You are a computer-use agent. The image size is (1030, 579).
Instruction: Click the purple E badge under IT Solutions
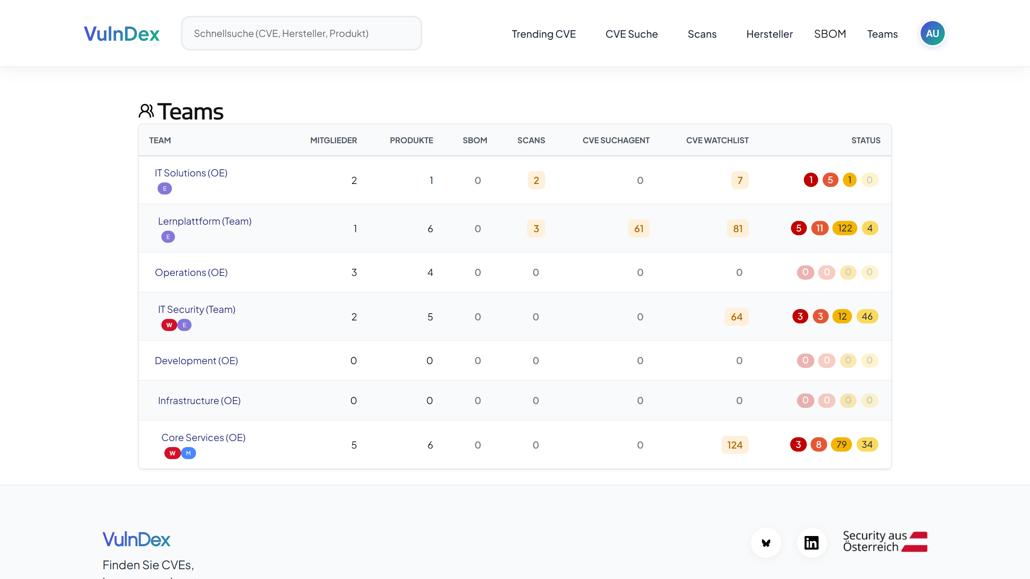point(164,188)
